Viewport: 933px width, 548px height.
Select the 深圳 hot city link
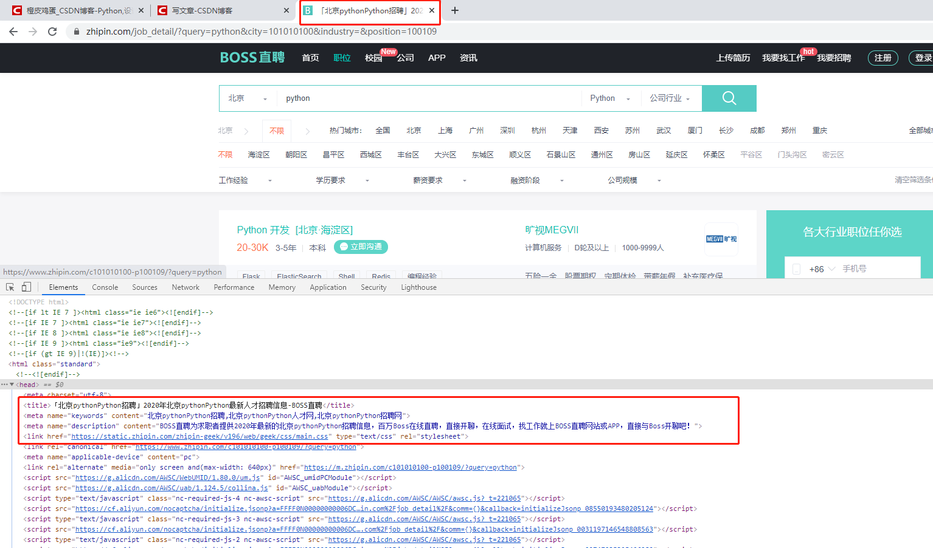(507, 131)
